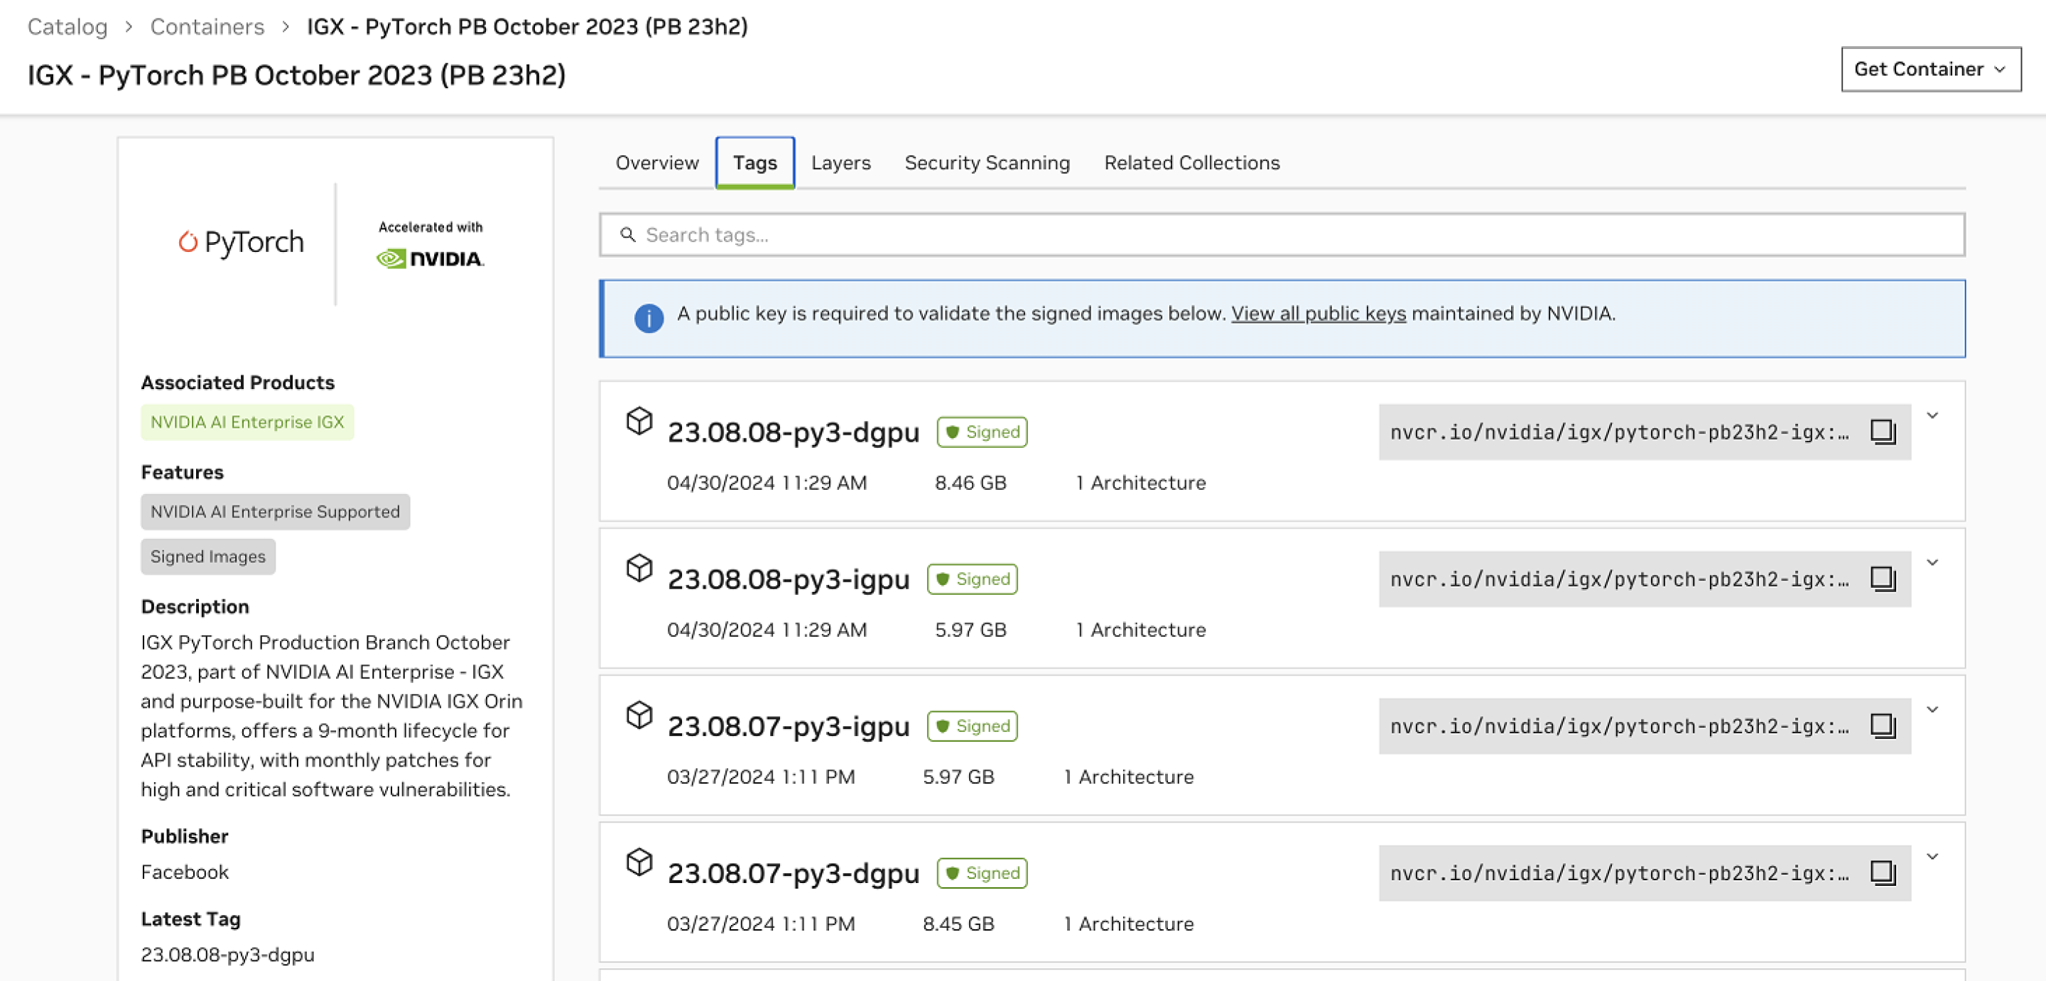The height and width of the screenshot is (981, 2046).
Task: Expand details for the 23.08.08-py3-dgpu tag
Action: (x=1933, y=415)
